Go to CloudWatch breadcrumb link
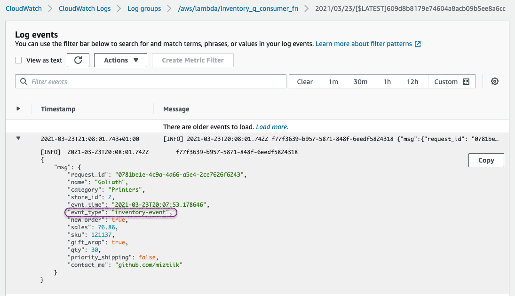The width and height of the screenshot is (515, 296). pyautogui.click(x=24, y=8)
